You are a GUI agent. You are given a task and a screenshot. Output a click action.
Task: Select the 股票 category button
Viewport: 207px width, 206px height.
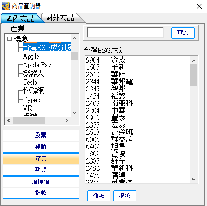[x=41, y=135]
